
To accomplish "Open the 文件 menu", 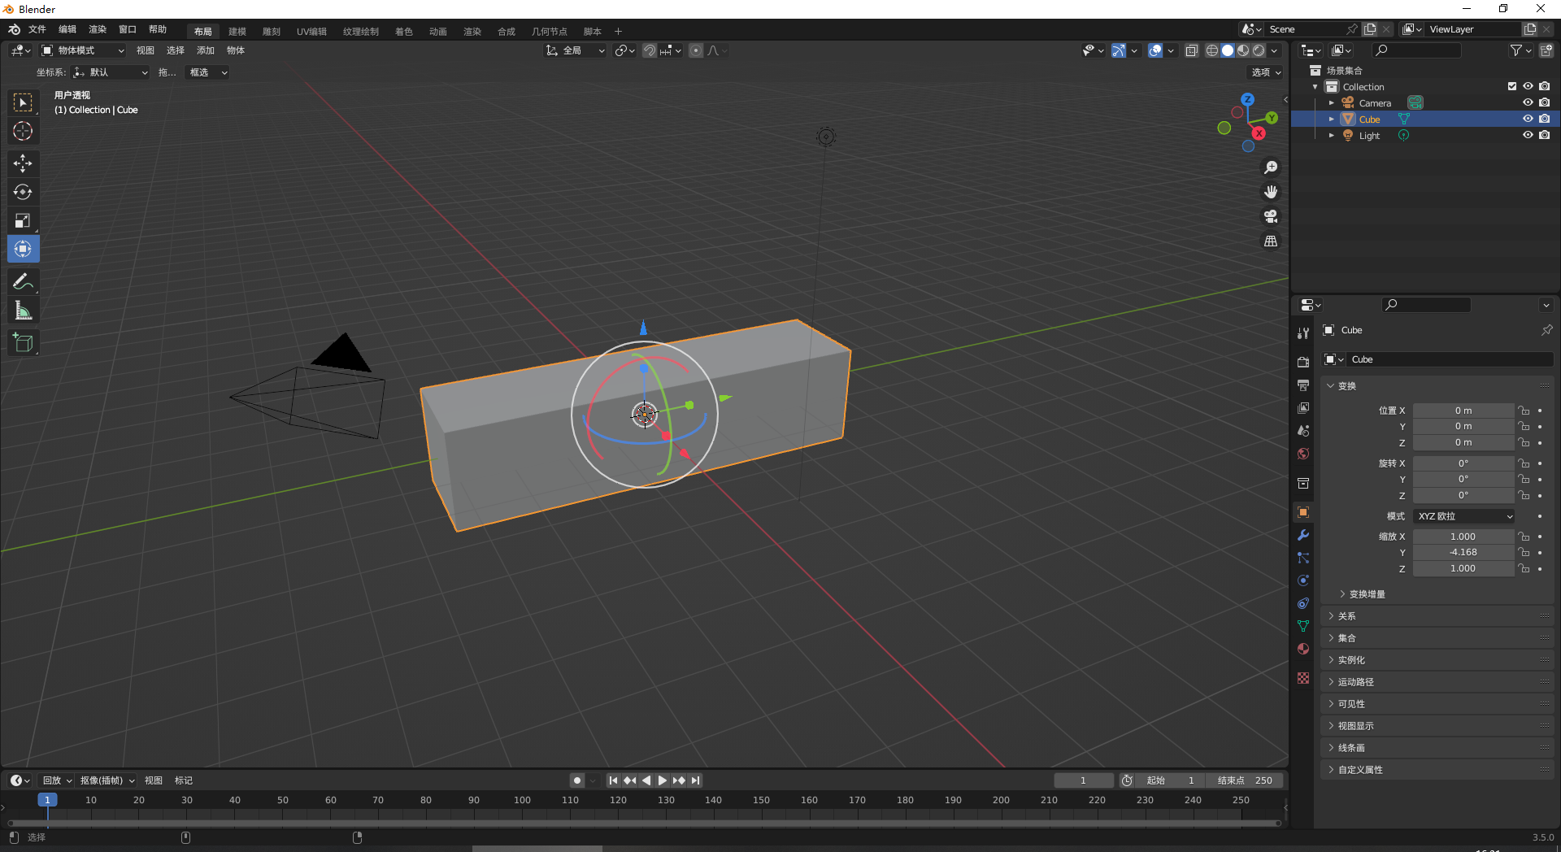I will (x=37, y=29).
